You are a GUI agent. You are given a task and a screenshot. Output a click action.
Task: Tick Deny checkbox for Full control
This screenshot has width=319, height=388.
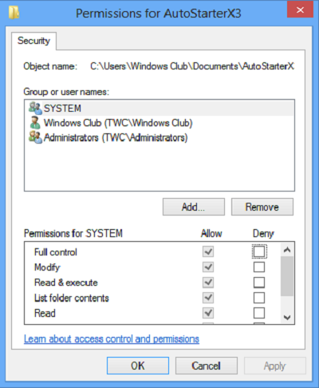point(259,251)
